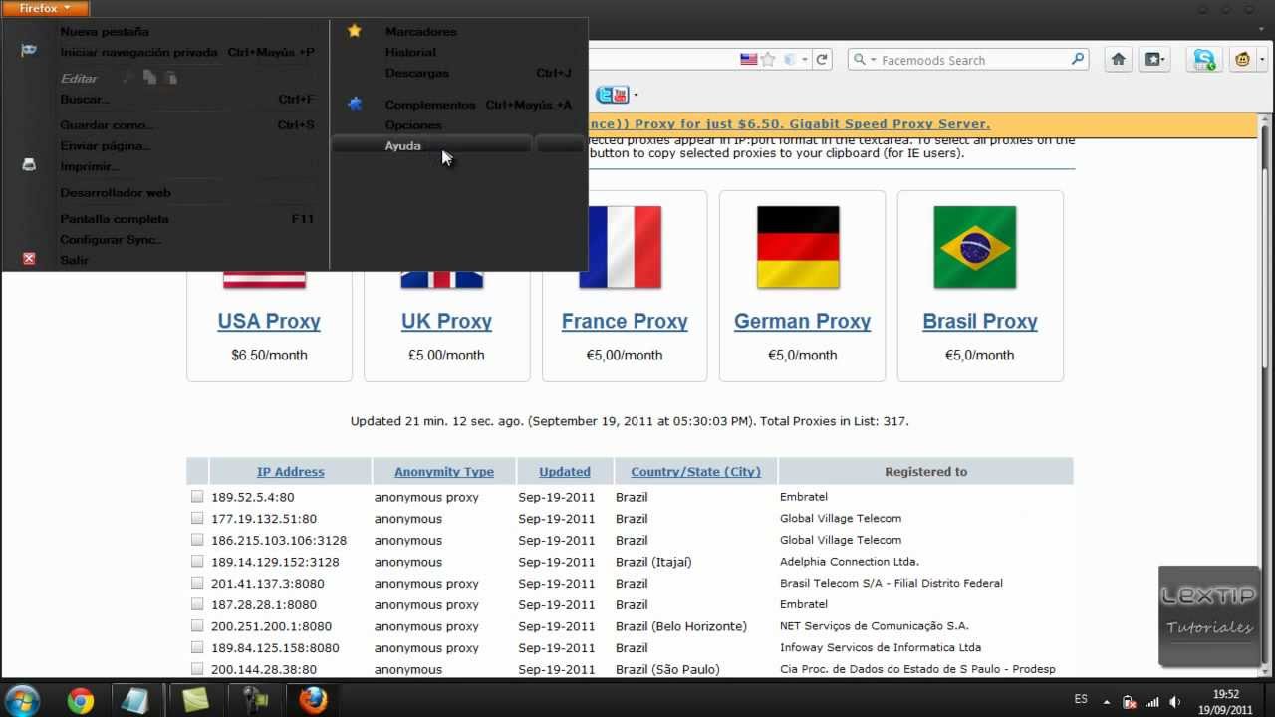Open the USA Proxy link
The height and width of the screenshot is (717, 1275).
tap(269, 321)
